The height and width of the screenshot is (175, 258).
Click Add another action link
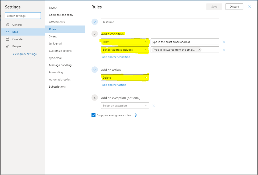[x=114, y=85]
